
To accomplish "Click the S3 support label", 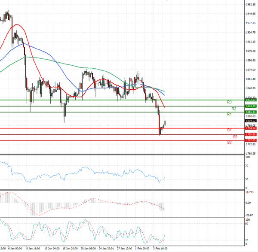I will click(229, 143).
